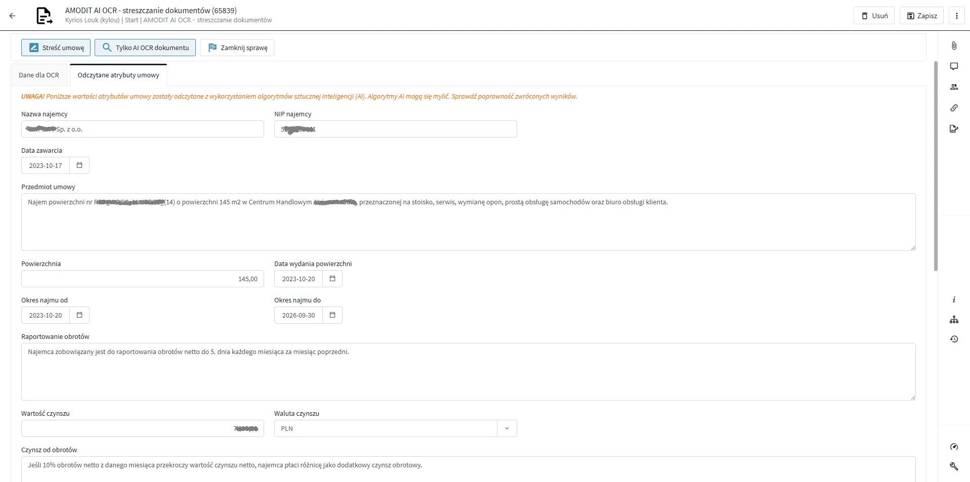Open the wrench tools icon
The height and width of the screenshot is (482, 970).
pos(954,466)
